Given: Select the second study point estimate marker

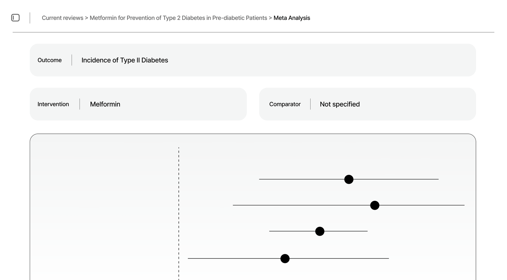Looking at the screenshot, I should [x=375, y=205].
